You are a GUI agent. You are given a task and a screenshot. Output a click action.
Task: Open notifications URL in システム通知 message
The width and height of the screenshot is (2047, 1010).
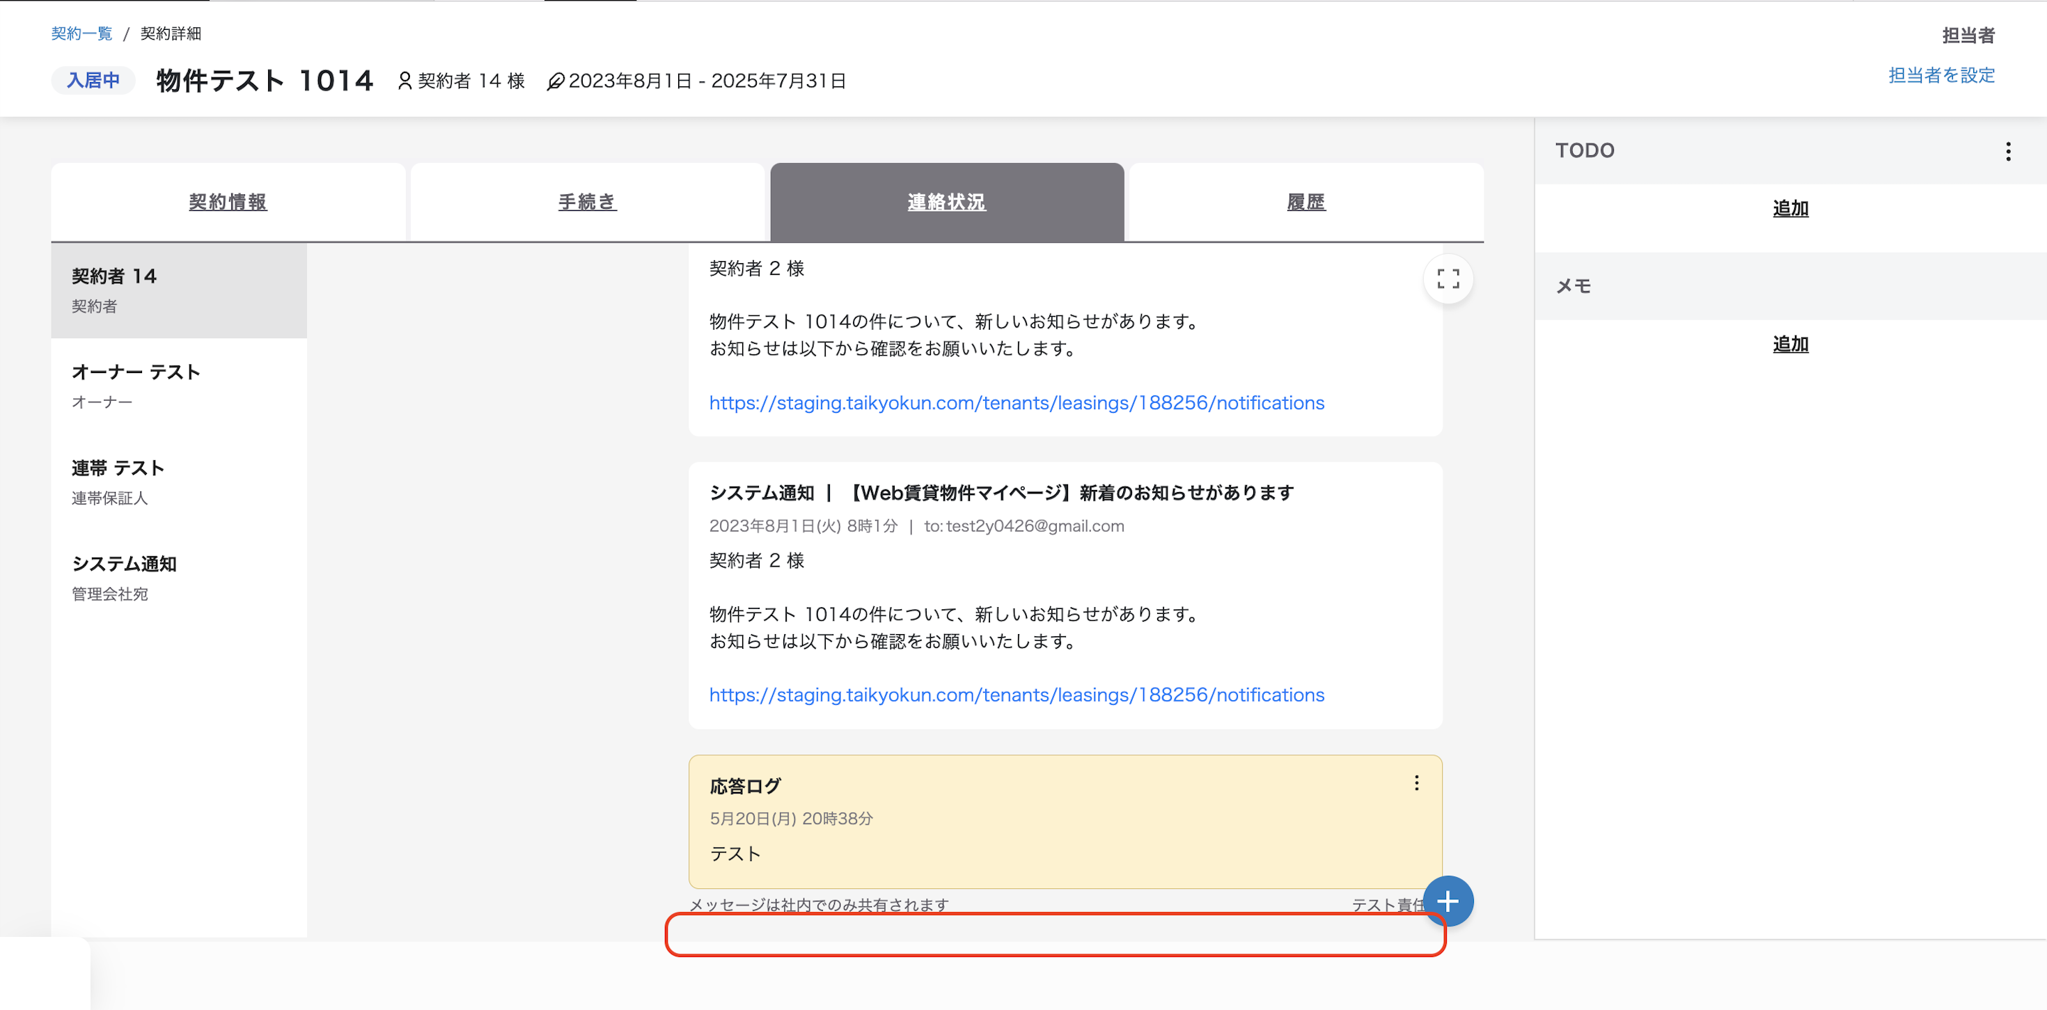[x=1017, y=695]
